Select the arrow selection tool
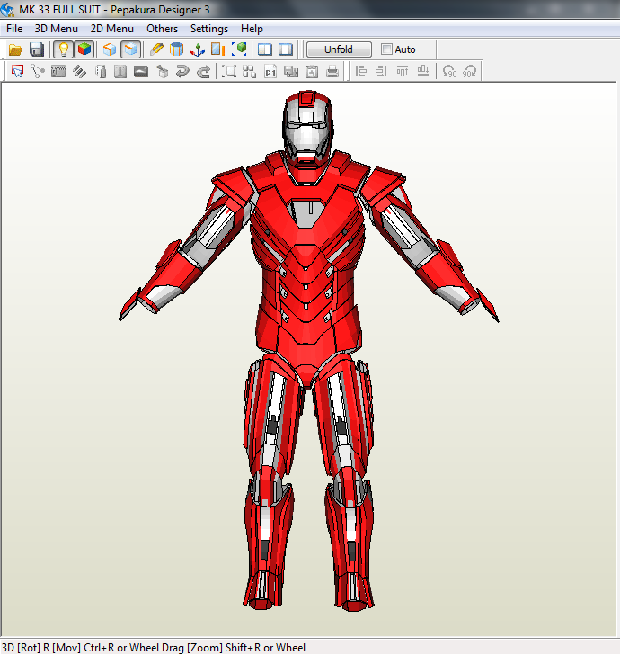Image resolution: width=620 pixels, height=655 pixels. click(18, 71)
